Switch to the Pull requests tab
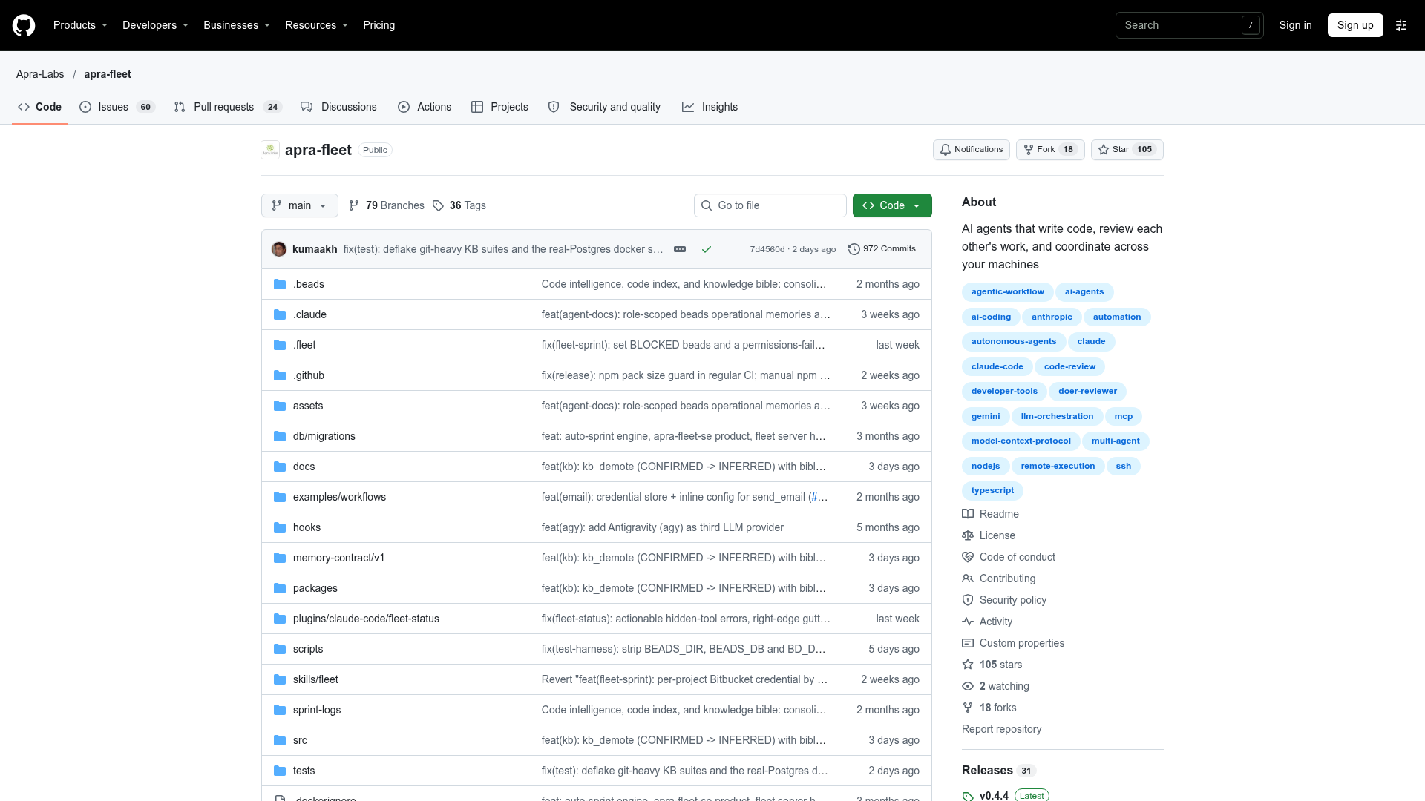Screen dimensions: 1425x801 (228, 107)
